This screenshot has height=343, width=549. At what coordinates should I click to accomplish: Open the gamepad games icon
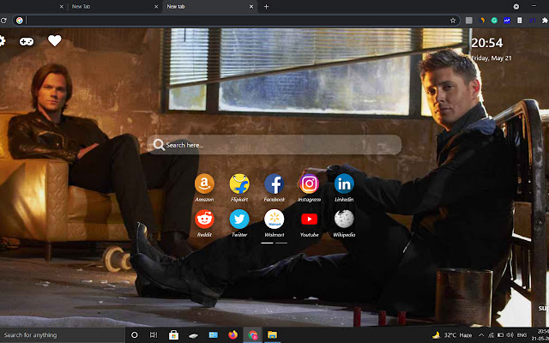27,42
